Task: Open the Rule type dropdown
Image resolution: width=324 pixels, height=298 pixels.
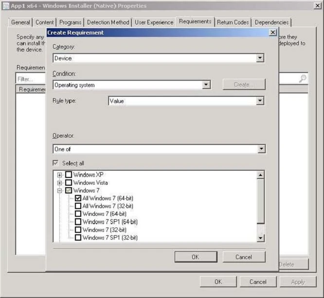Action: (260, 101)
